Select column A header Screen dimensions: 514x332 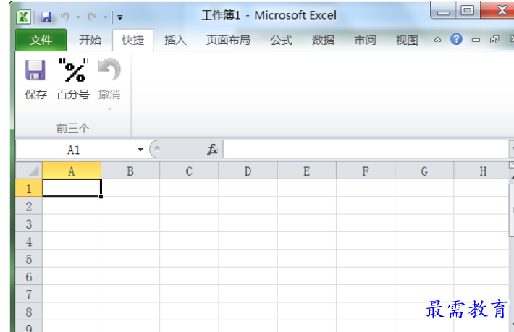coord(72,171)
